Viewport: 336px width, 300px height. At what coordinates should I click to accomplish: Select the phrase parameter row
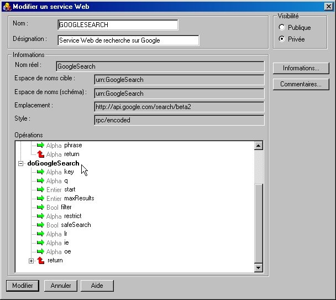pyautogui.click(x=73, y=145)
